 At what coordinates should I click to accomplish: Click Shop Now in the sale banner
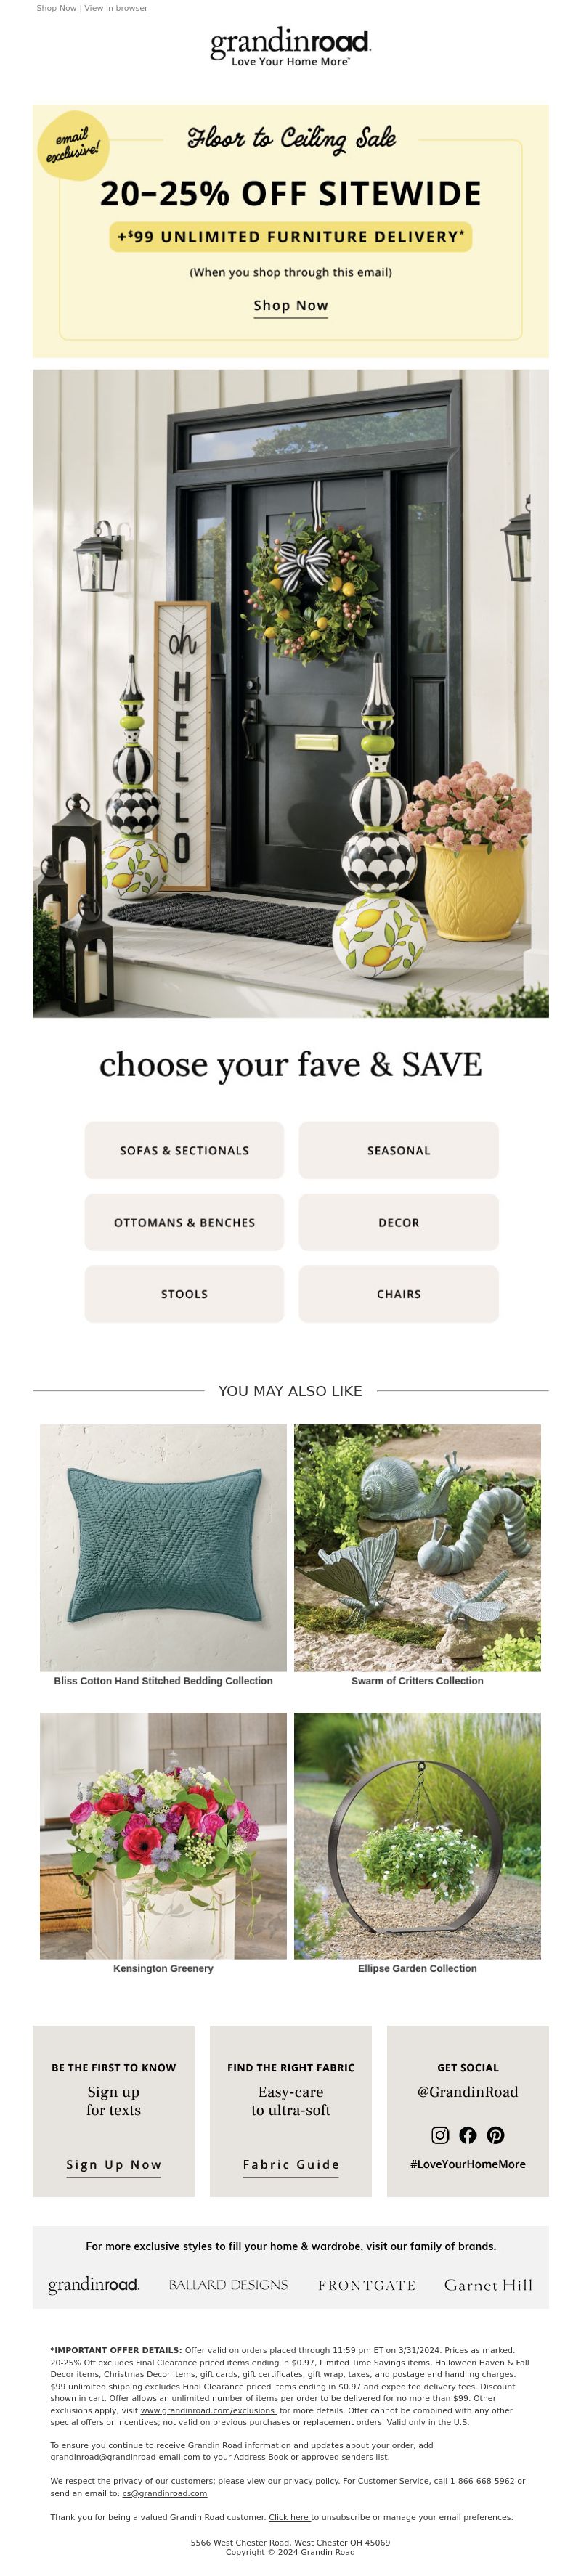tap(291, 306)
